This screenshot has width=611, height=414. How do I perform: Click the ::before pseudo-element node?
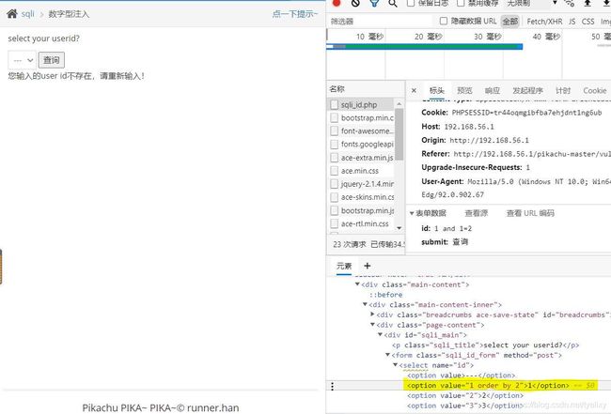pos(385,295)
